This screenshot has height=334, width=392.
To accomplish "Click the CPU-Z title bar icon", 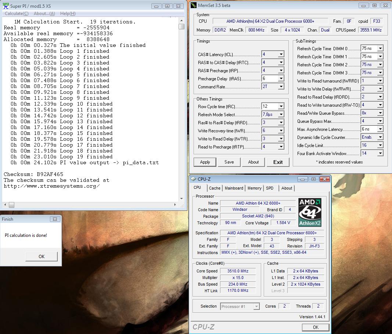I will pyautogui.click(x=194, y=179).
